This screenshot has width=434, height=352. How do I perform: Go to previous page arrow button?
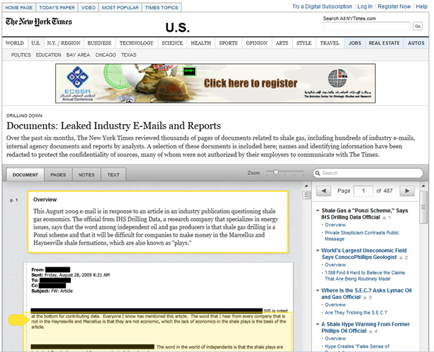(x=324, y=191)
